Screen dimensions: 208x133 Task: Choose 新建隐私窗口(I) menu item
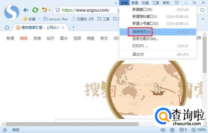click(x=158, y=17)
